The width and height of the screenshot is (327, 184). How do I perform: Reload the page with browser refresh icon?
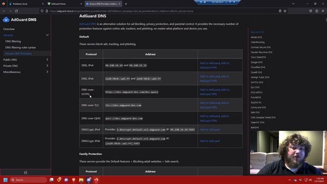[16, 11]
